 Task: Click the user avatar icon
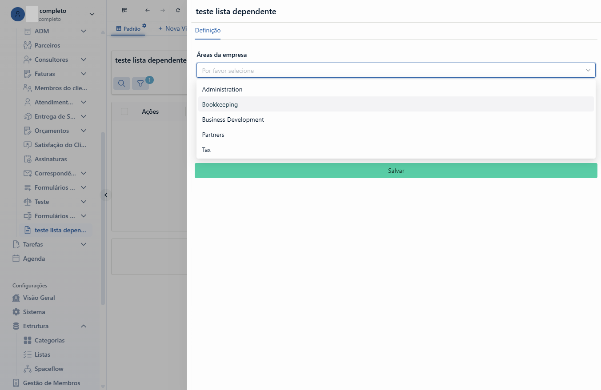coord(18,14)
